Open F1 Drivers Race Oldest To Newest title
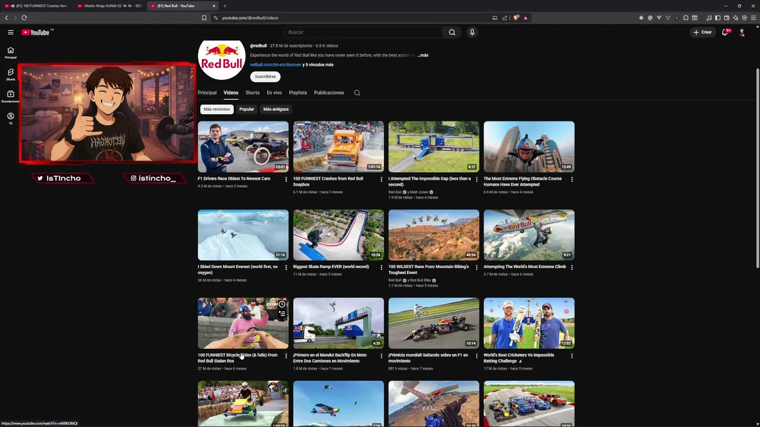This screenshot has height=427, width=760. pyautogui.click(x=234, y=179)
